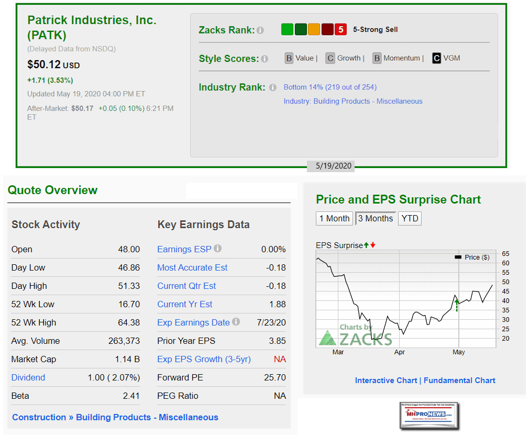The width and height of the screenshot is (529, 437).
Task: Show the YTD chart range
Action: point(410,218)
